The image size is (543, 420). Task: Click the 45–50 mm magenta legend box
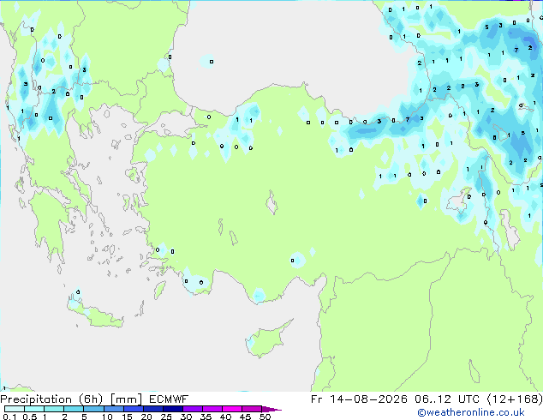[x=252, y=409]
